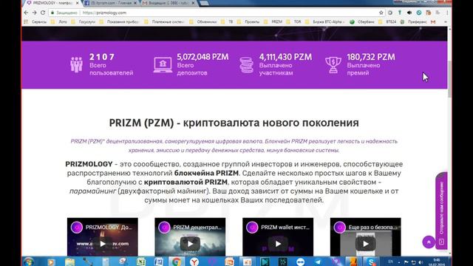Screen dimensions: 473x266
Task: Open TeamViewer from the taskbar
Action: (x=301, y=262)
